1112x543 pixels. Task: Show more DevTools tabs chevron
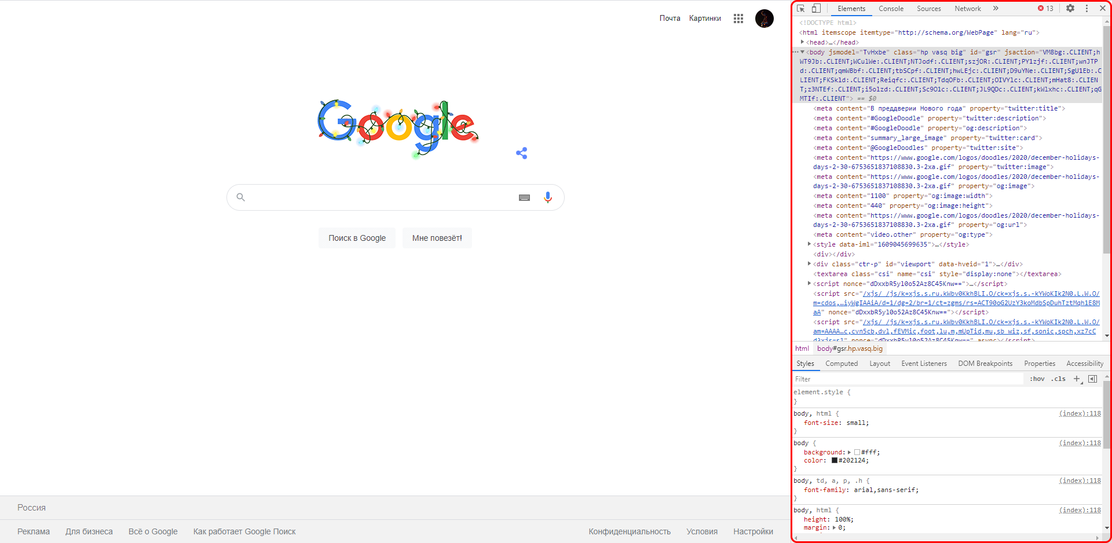(x=996, y=9)
